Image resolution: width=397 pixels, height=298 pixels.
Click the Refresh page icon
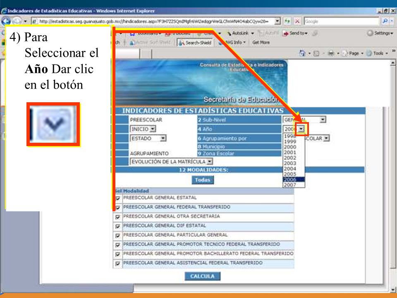(x=287, y=21)
